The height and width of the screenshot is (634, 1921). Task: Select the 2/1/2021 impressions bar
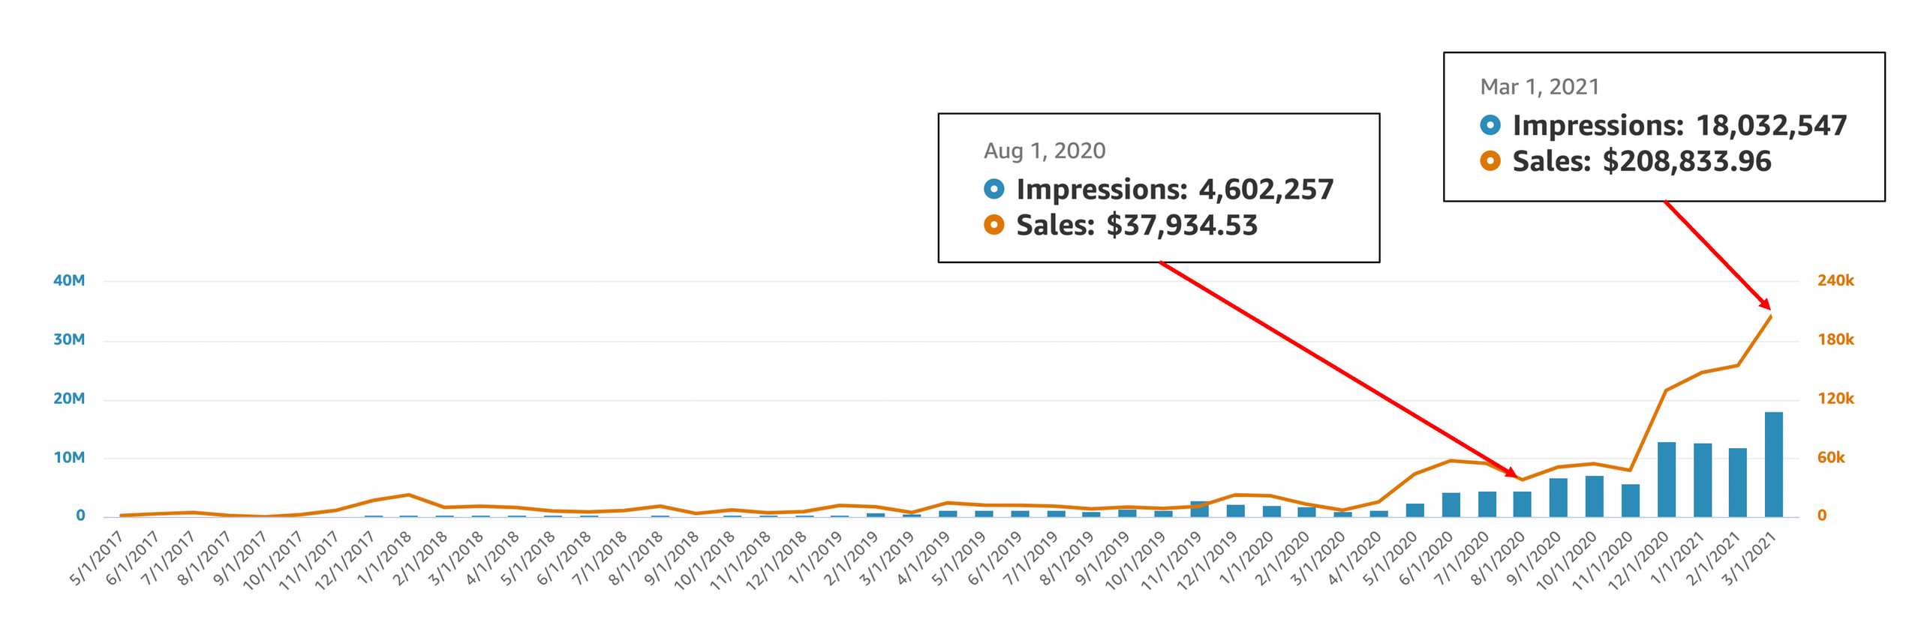1737,482
